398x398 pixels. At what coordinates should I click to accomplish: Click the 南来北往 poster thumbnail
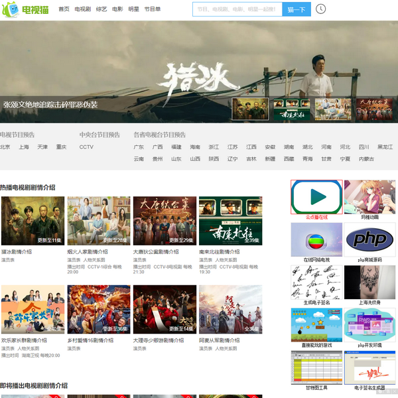coord(231,221)
